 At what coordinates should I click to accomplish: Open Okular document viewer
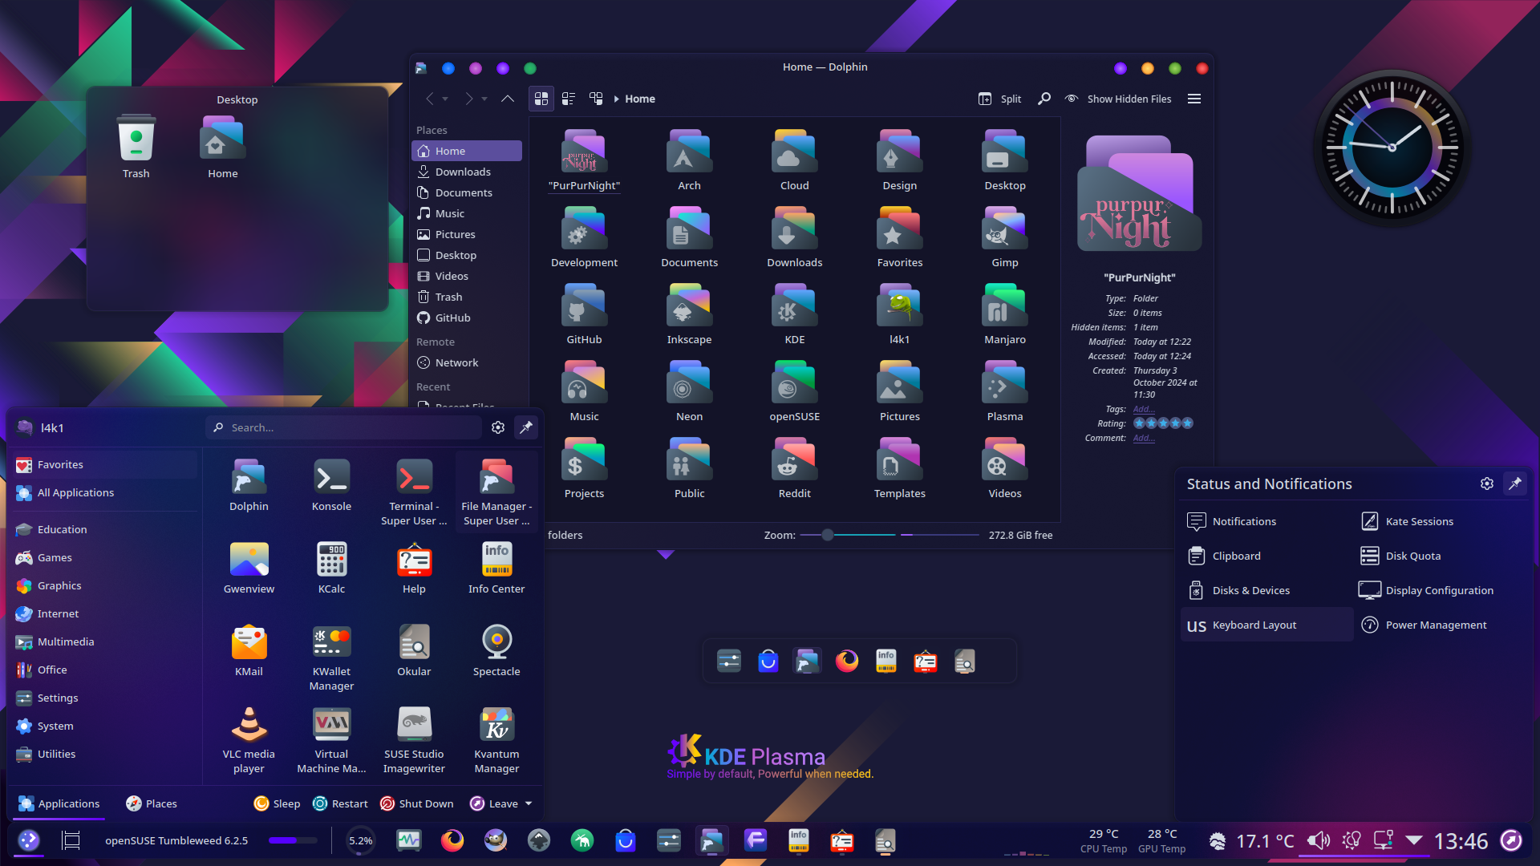click(x=414, y=650)
